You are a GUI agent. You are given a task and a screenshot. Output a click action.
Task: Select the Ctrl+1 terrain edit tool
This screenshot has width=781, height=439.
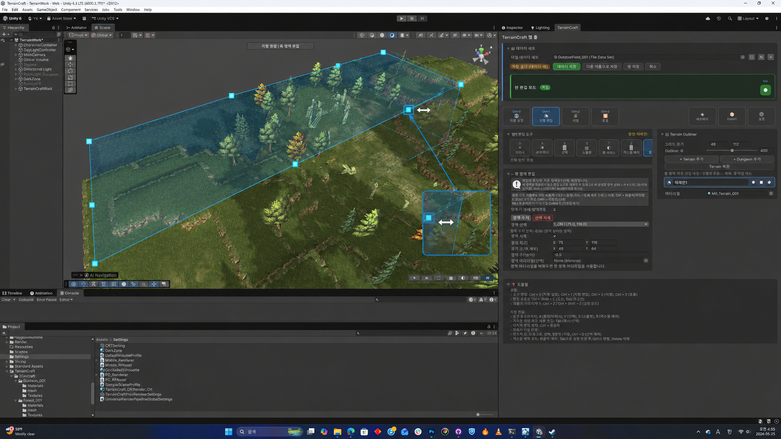tap(546, 116)
